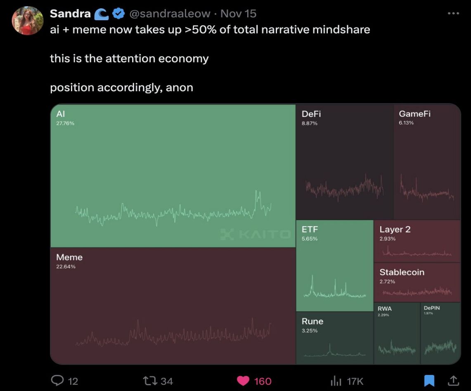Click the GameFi 6.13% tile

pos(427,162)
